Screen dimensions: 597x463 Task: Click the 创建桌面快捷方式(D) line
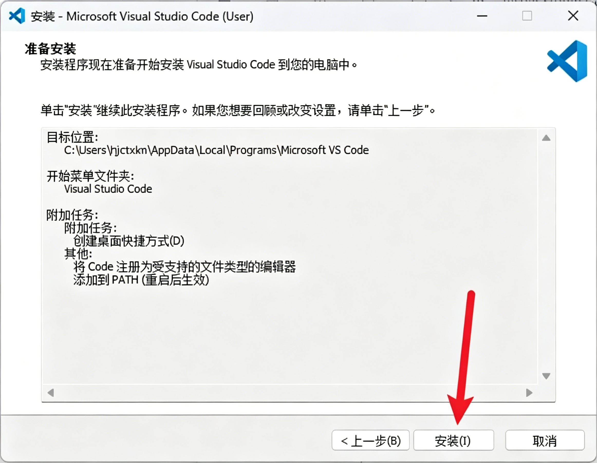pyautogui.click(x=128, y=241)
